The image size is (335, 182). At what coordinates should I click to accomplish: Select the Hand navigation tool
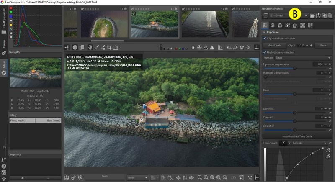(x=90, y=48)
